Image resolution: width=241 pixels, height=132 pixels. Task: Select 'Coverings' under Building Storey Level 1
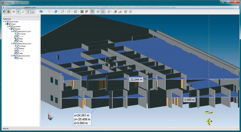click(x=23, y=34)
